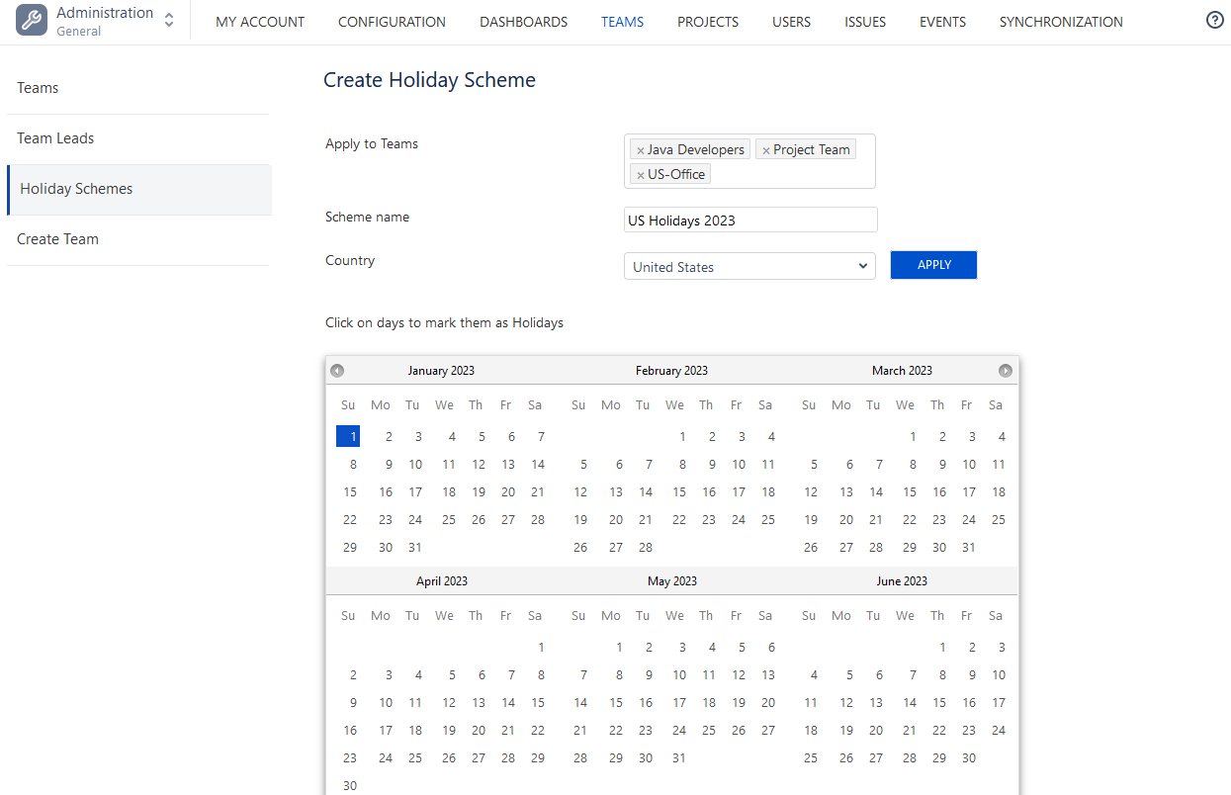Click March 1 in calendar
This screenshot has width=1231, height=795.
(x=913, y=436)
